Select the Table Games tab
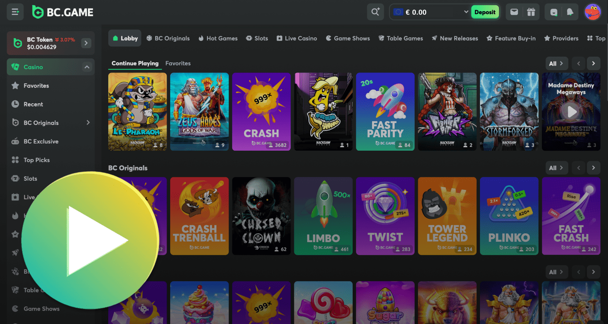608x324 pixels. point(400,38)
